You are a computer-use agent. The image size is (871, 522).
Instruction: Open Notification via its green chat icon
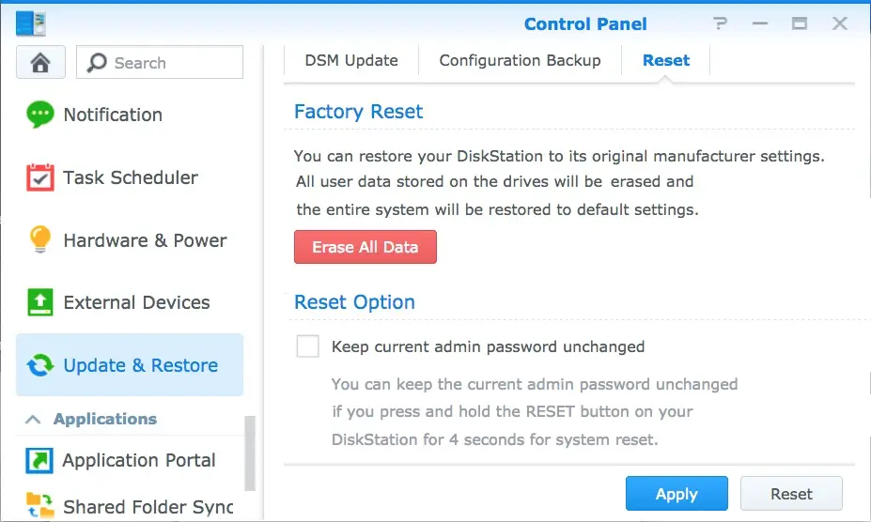click(40, 115)
